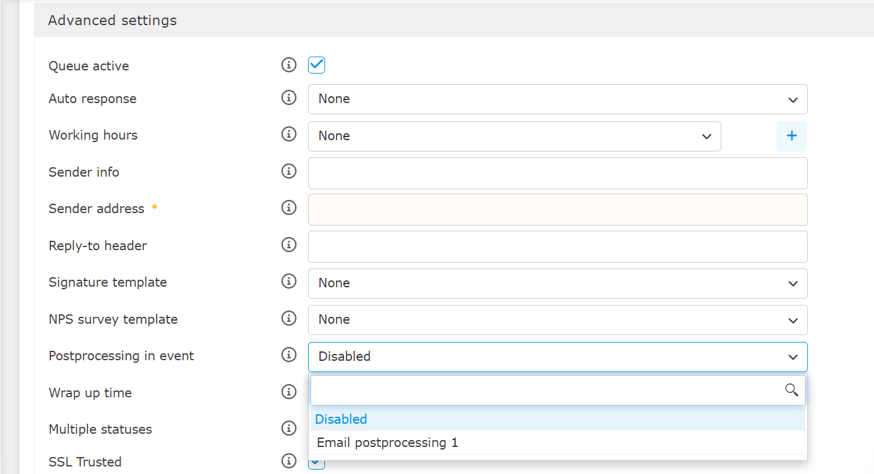
Task: Open info icon for Signature template
Action: click(x=289, y=281)
